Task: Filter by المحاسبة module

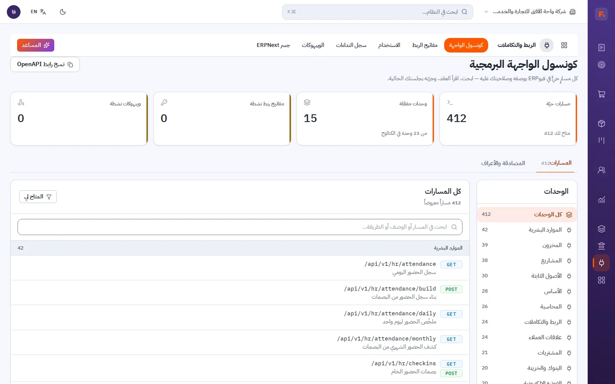Action: click(527, 307)
